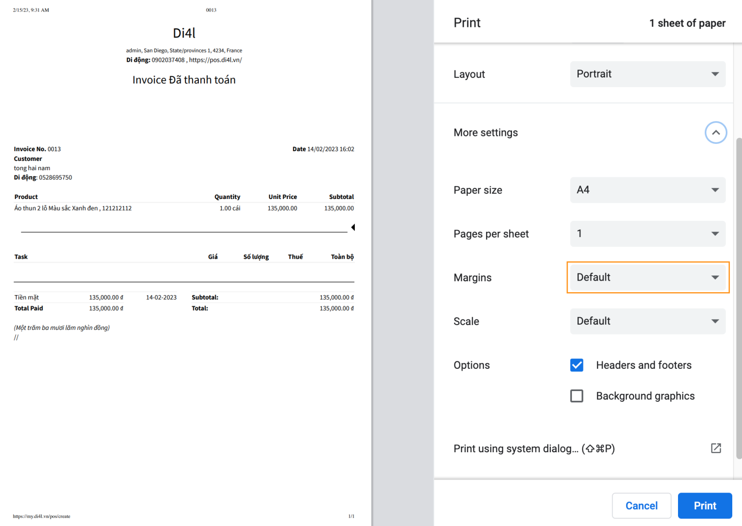Click the Print button
742x526 pixels.
tap(704, 506)
